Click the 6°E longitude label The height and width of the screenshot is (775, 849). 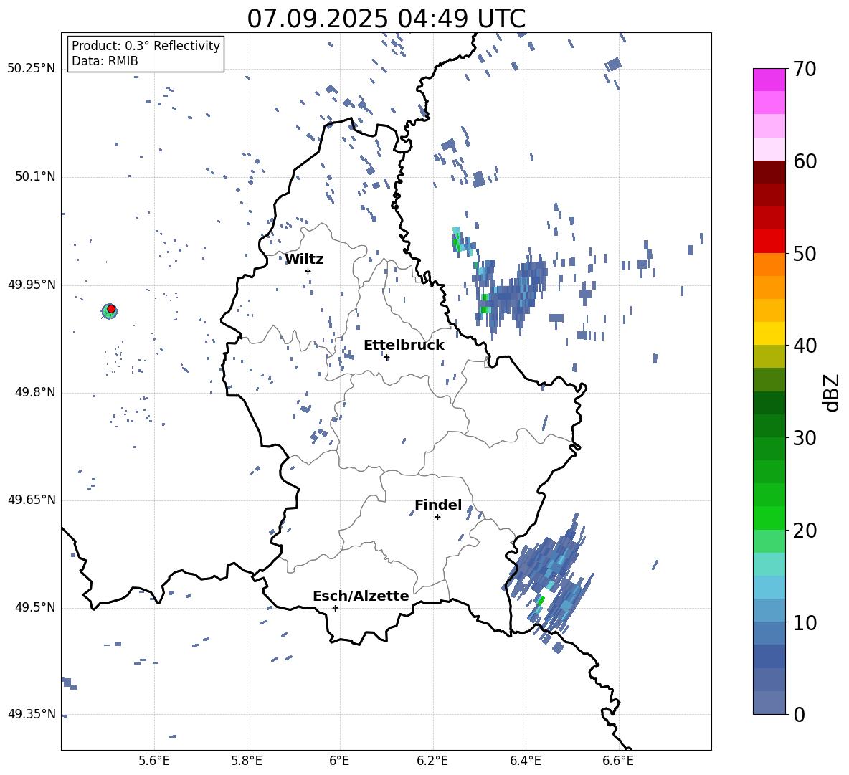pos(339,761)
